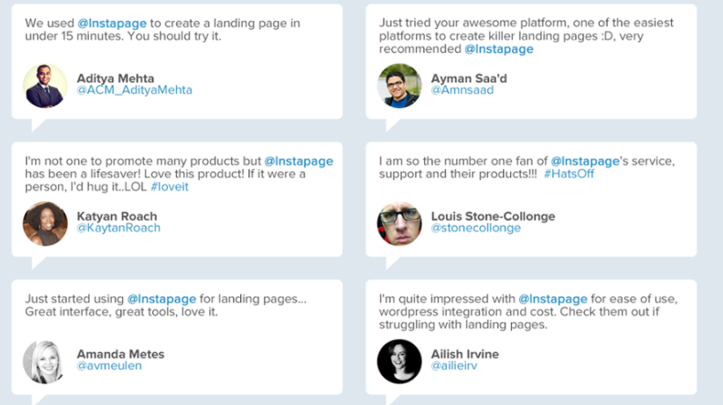The width and height of the screenshot is (723, 405).
Task: Open the @stonecollonge Twitter handle
Action: coord(475,228)
